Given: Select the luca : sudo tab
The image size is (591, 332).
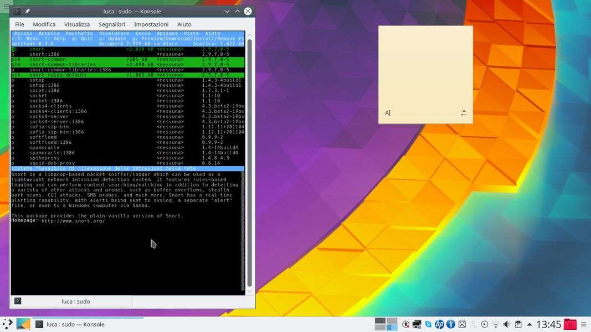Looking at the screenshot, I should [75, 302].
